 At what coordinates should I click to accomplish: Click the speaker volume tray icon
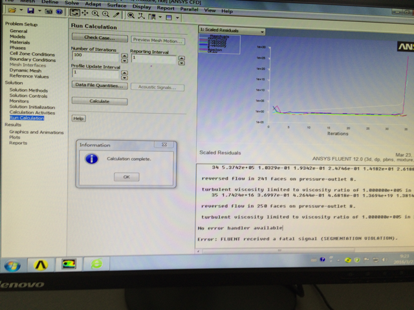(386, 260)
